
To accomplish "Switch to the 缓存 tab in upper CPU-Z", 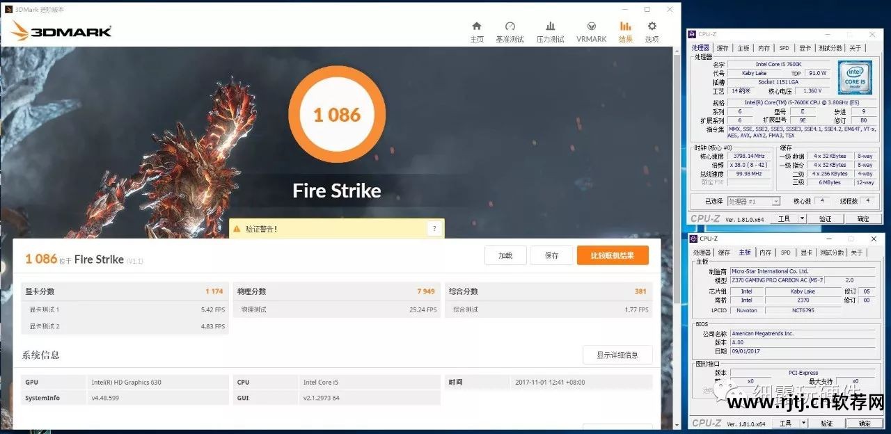I will click(x=723, y=48).
